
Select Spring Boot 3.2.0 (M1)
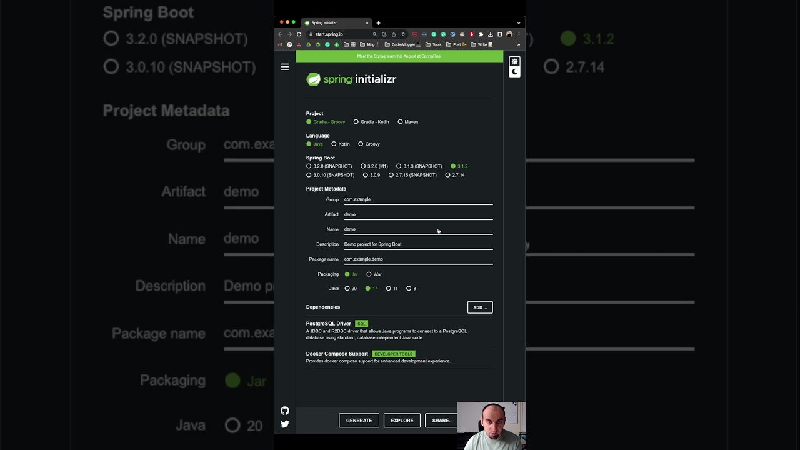coord(374,166)
